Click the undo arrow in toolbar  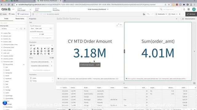[148, 14]
